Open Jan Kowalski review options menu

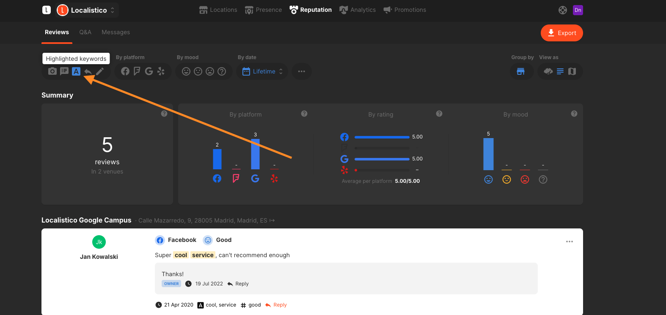pyautogui.click(x=570, y=242)
